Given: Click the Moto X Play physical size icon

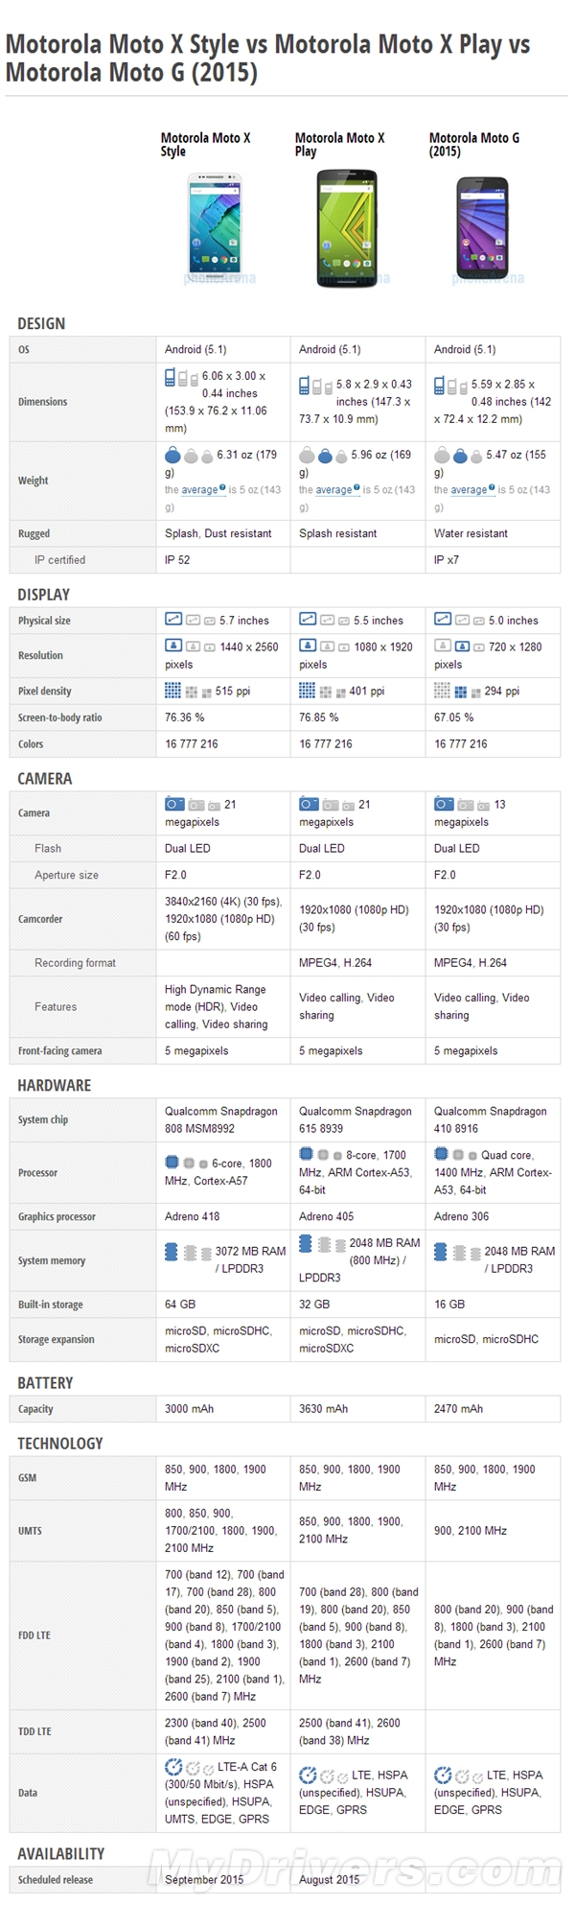Looking at the screenshot, I should click(x=325, y=620).
